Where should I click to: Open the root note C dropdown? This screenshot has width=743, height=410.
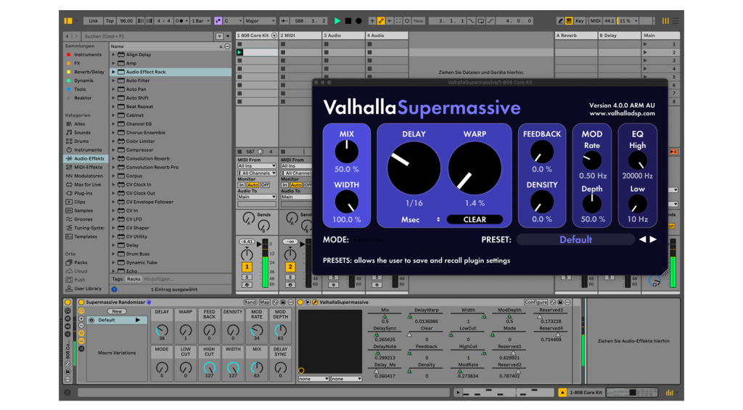(x=233, y=21)
